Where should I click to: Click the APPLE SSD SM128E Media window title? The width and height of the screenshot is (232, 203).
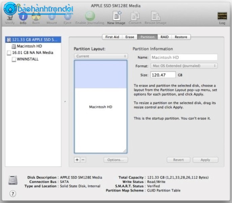116,6
